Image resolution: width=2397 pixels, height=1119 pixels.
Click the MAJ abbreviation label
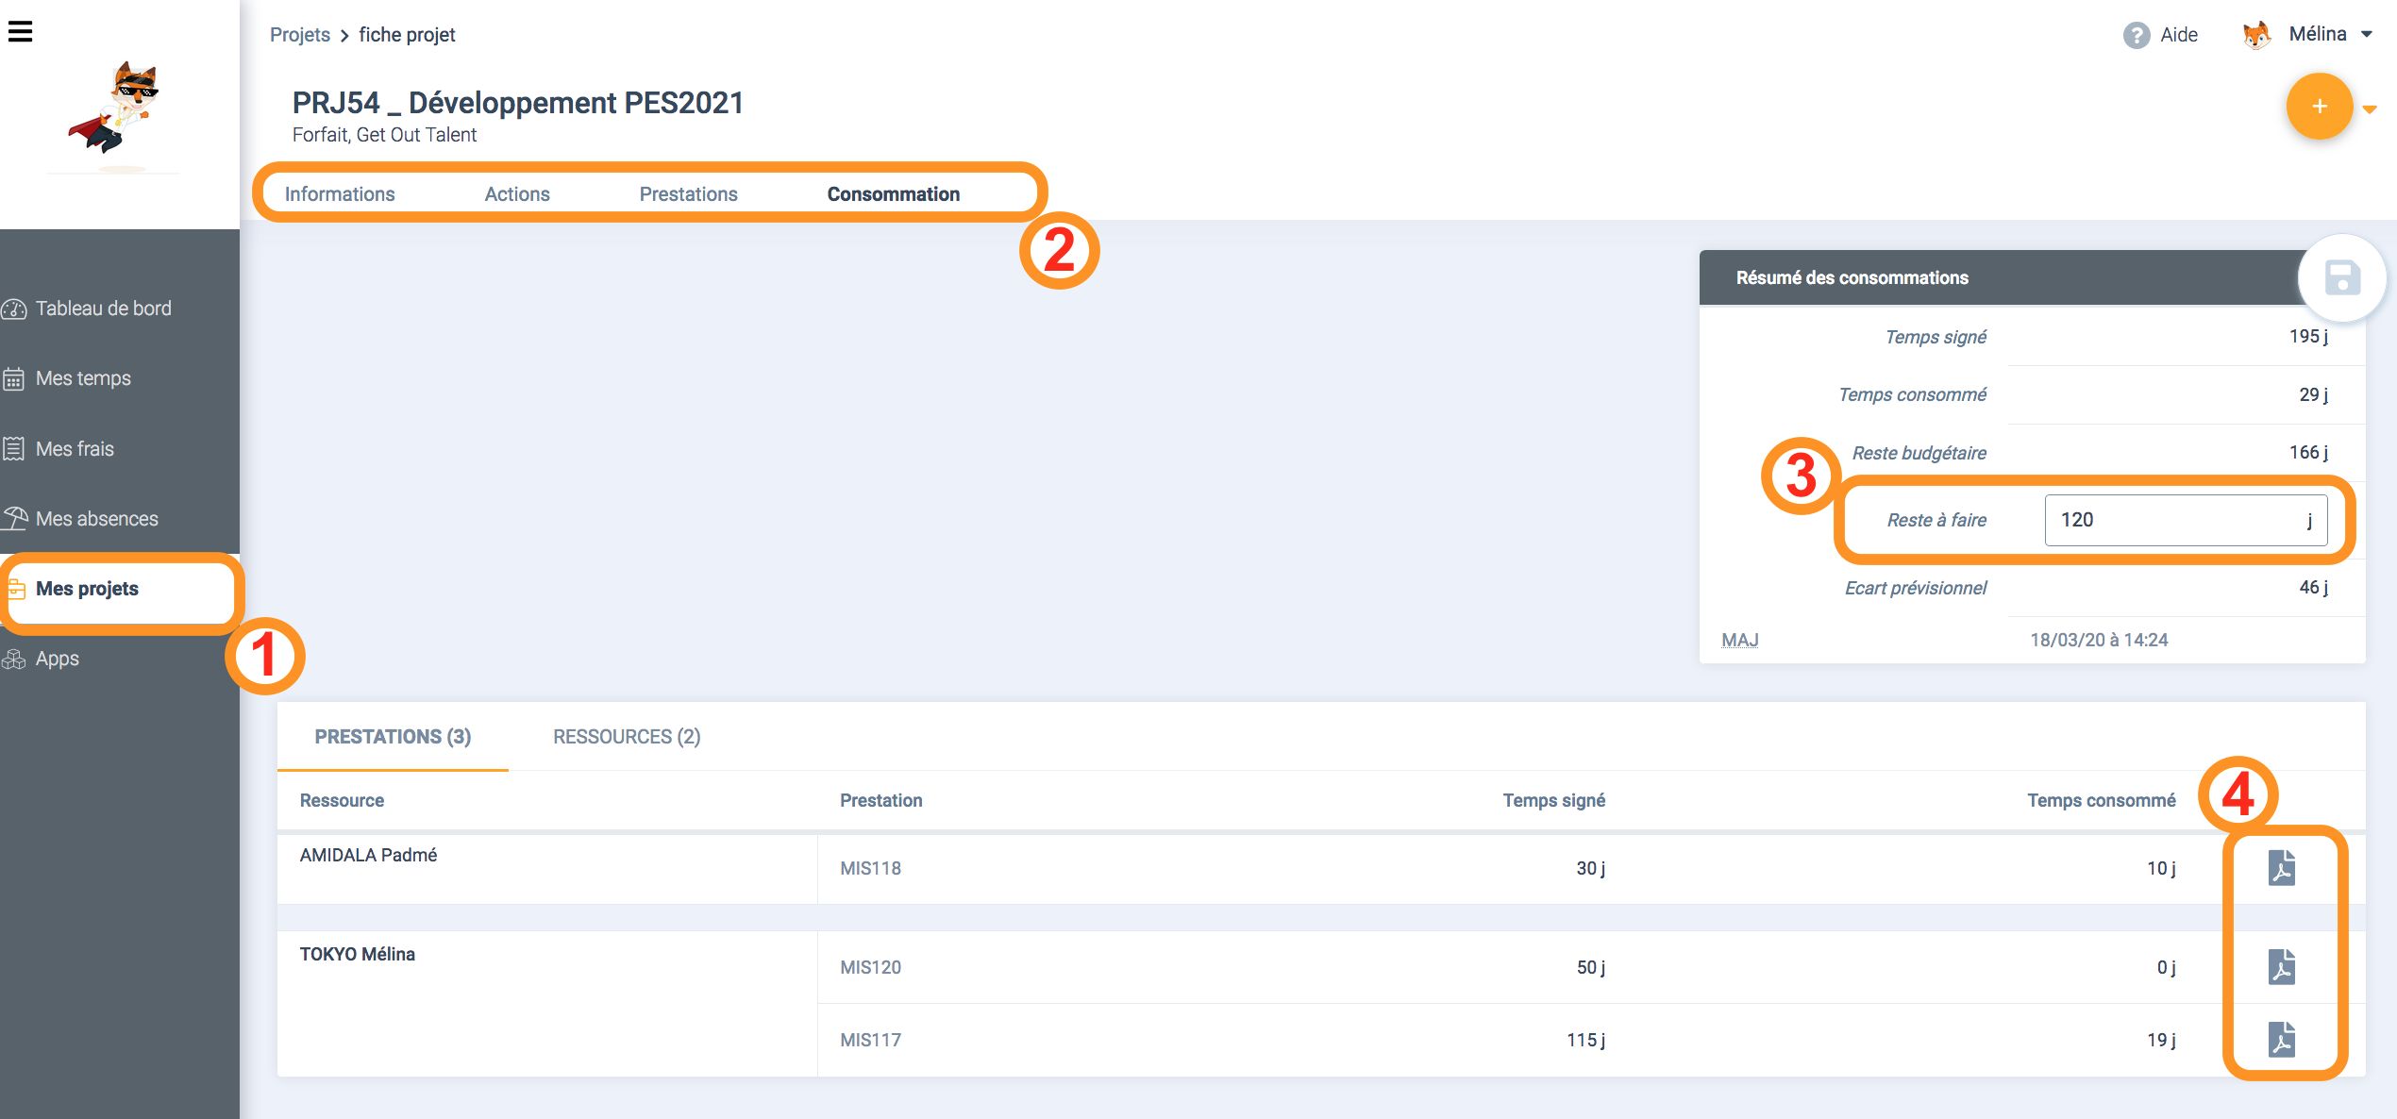click(x=1739, y=641)
